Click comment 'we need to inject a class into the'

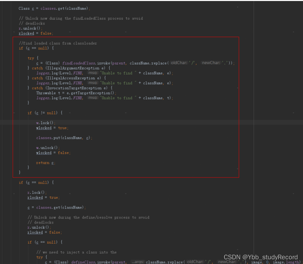pyautogui.click(x=77, y=252)
